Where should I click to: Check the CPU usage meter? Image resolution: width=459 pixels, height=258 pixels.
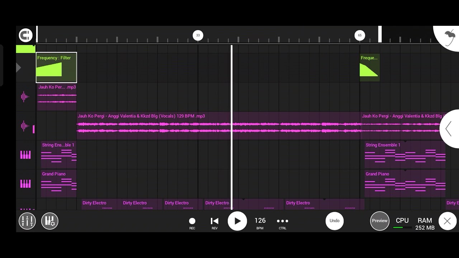tap(402, 223)
